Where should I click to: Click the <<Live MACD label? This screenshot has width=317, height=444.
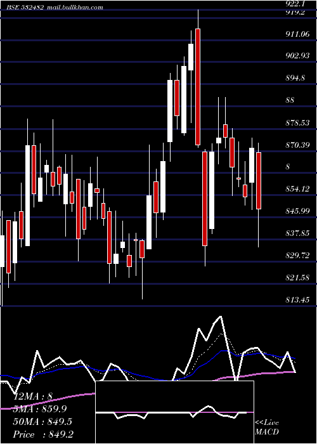(x=267, y=427)
